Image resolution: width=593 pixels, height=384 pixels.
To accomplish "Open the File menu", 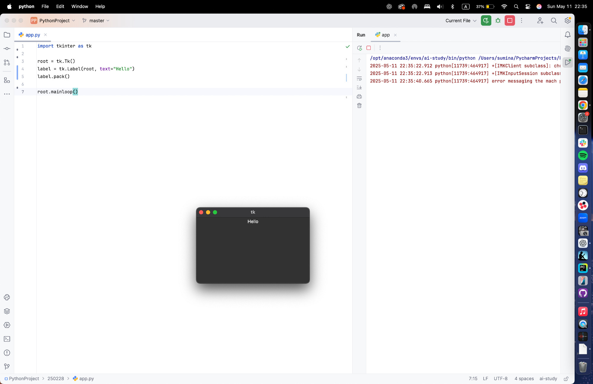I will point(45,6).
